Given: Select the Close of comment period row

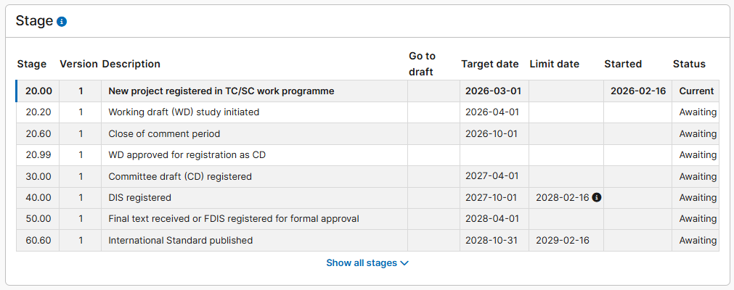Looking at the screenshot, I should [x=164, y=134].
